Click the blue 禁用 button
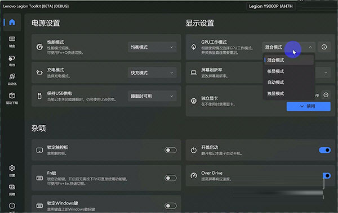This screenshot has width=338, height=213. [309, 106]
